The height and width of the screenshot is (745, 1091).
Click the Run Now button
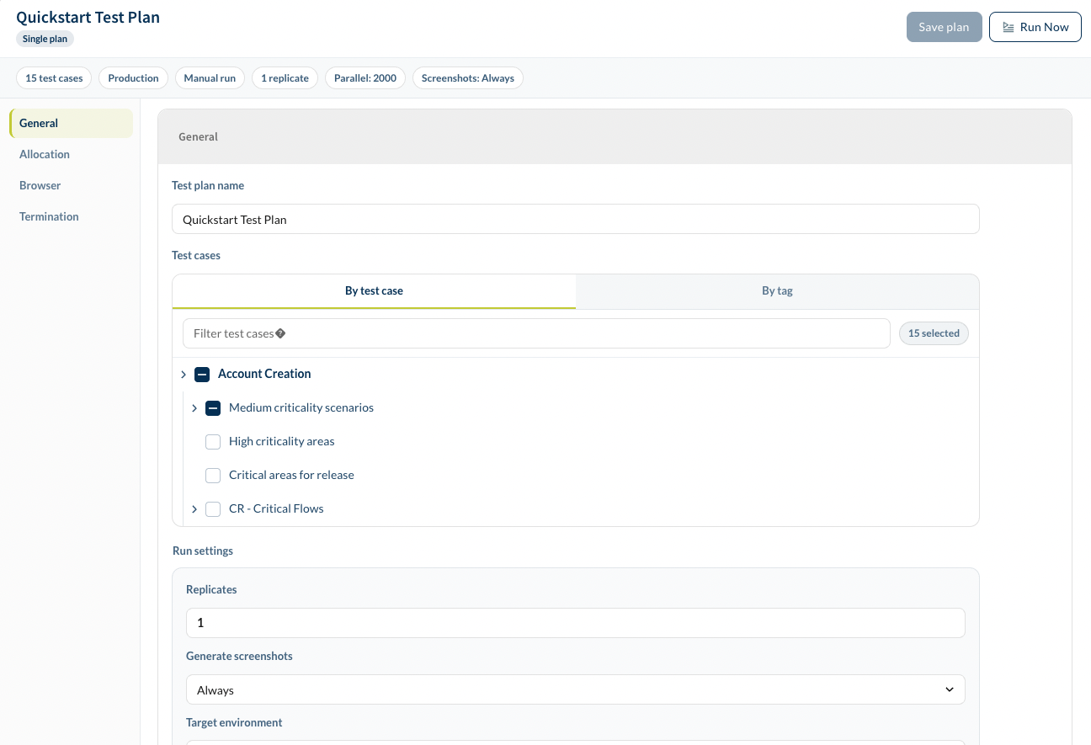coord(1035,27)
